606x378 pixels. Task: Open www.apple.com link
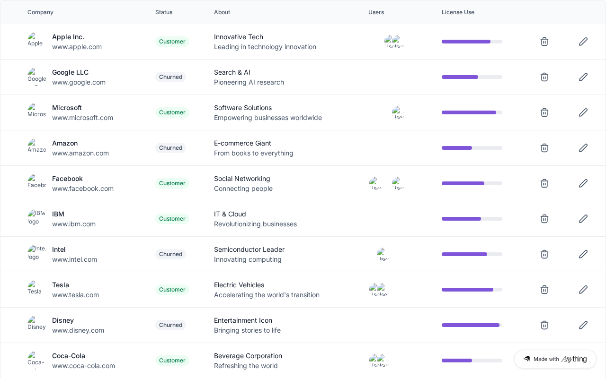pos(77,47)
